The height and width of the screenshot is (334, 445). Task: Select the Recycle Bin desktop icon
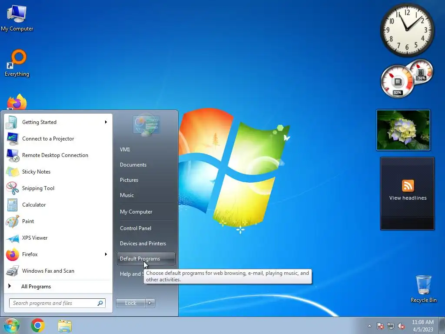[x=423, y=289]
